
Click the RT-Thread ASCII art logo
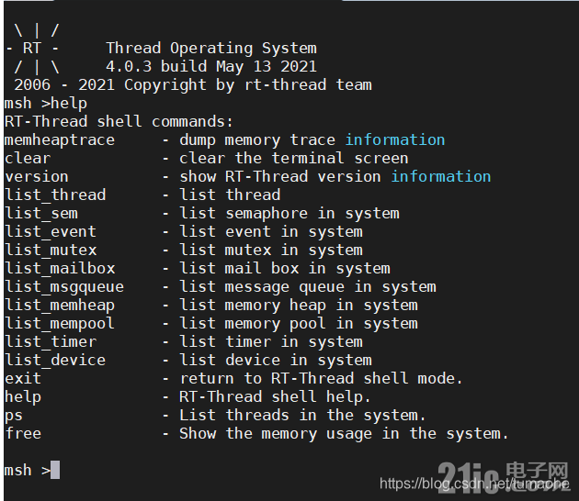(34, 49)
